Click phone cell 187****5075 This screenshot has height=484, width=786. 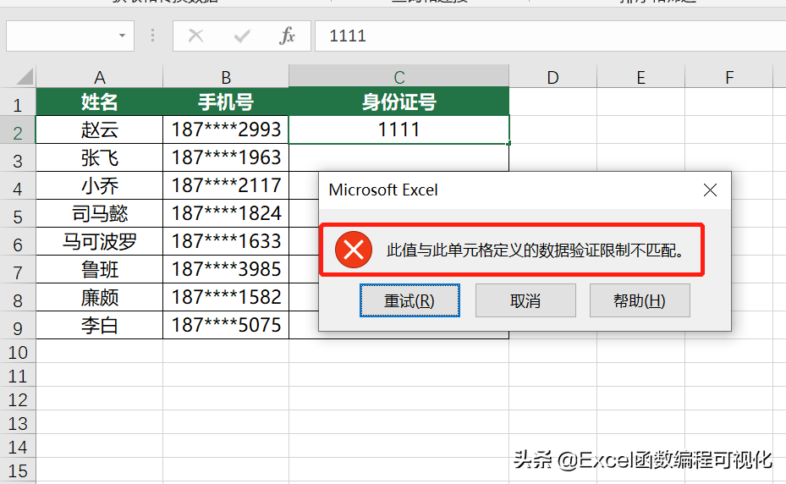pos(226,325)
